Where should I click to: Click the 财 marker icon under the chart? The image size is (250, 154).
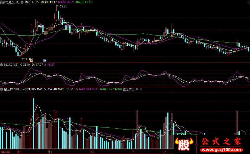[x=45, y=60]
